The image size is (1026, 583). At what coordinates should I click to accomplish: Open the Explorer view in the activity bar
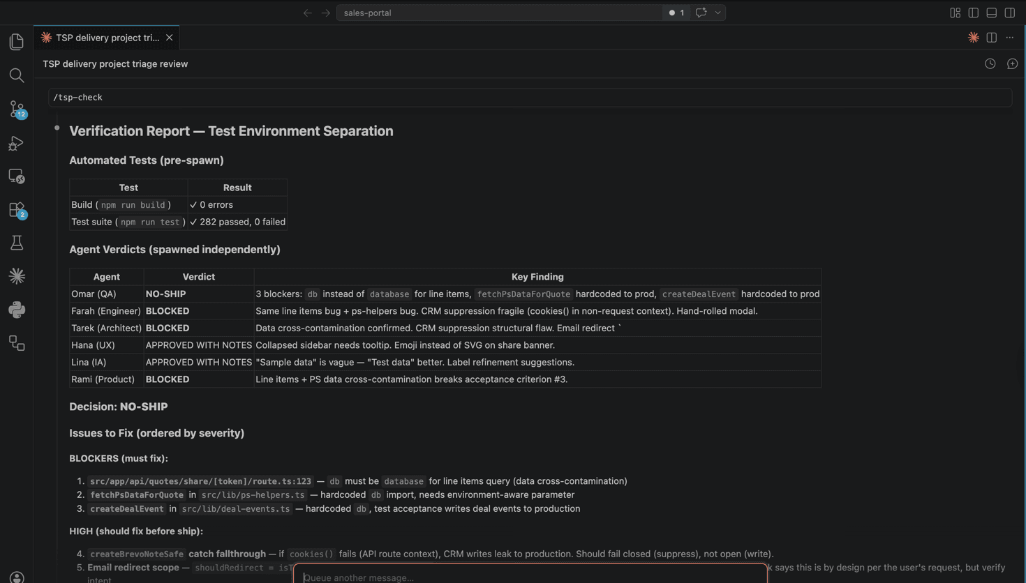click(17, 42)
